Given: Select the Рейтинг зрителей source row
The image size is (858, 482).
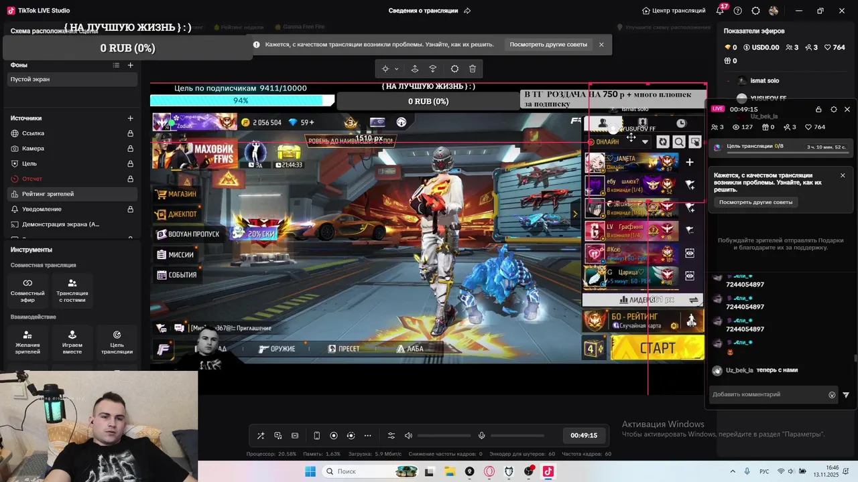Looking at the screenshot, I should 72,194.
